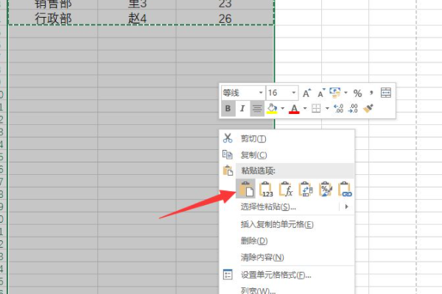442x294 pixels.
Task: Choose Paste Formulas (fx) option
Action: click(286, 189)
